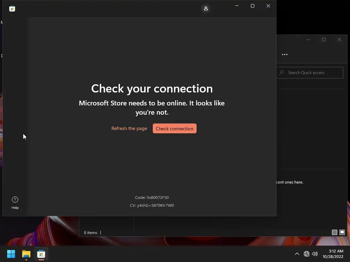Click the CV: y4zhG+S870Ktr7W0 text
The height and width of the screenshot is (262, 350).
(x=152, y=205)
